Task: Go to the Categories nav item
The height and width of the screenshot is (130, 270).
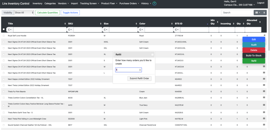Action: pyautogui.click(x=50, y=3)
